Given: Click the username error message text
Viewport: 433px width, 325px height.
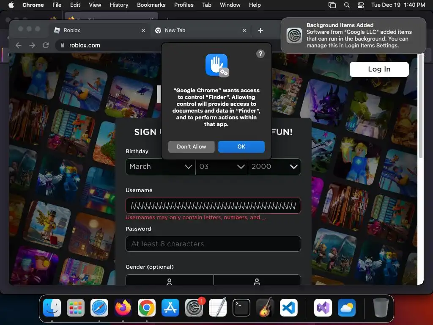Looking at the screenshot, I should pos(196,218).
